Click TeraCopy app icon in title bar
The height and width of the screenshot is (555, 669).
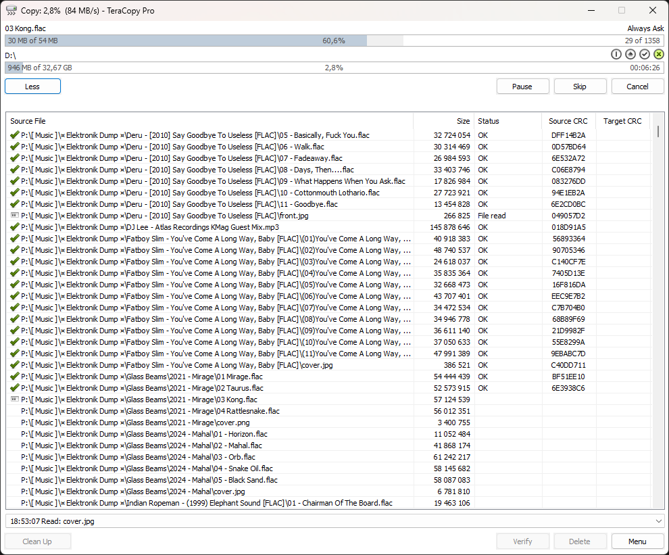coord(11,10)
